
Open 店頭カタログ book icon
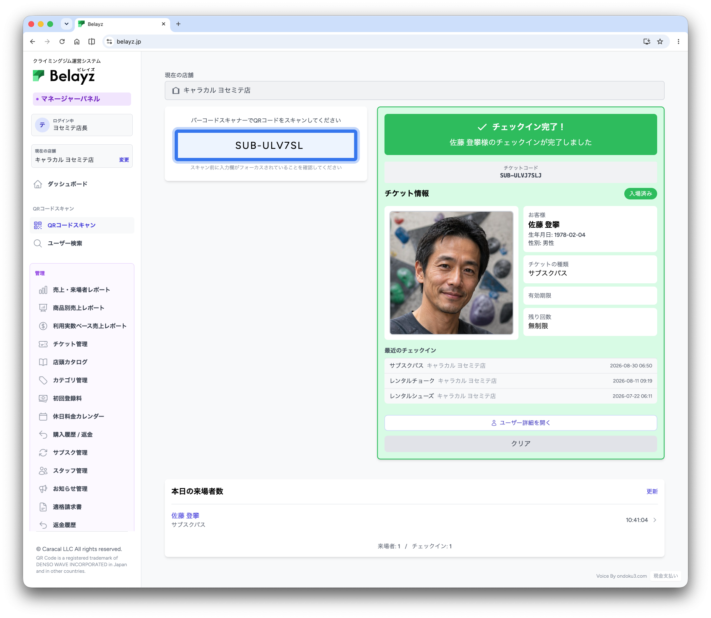tap(43, 362)
